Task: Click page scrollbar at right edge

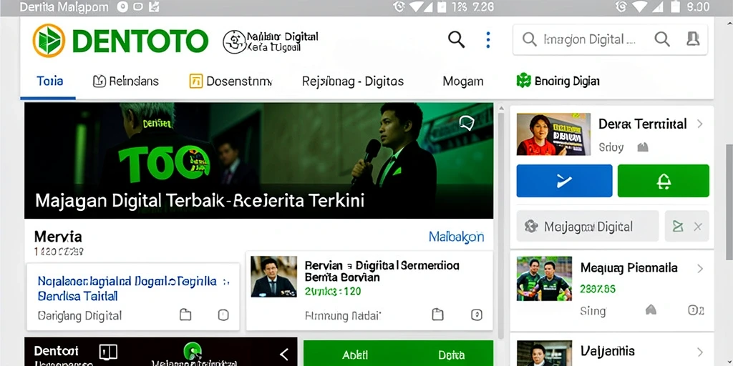Action: (729, 202)
